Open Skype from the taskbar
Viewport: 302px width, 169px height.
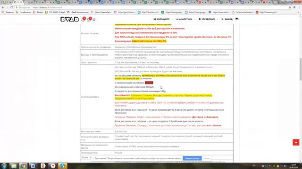pos(63,166)
